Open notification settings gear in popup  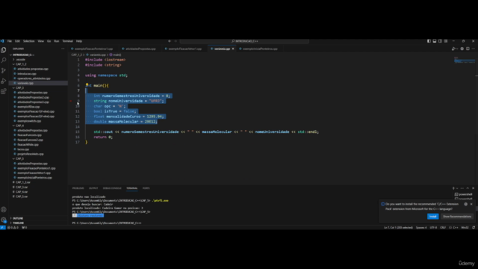coord(466,204)
